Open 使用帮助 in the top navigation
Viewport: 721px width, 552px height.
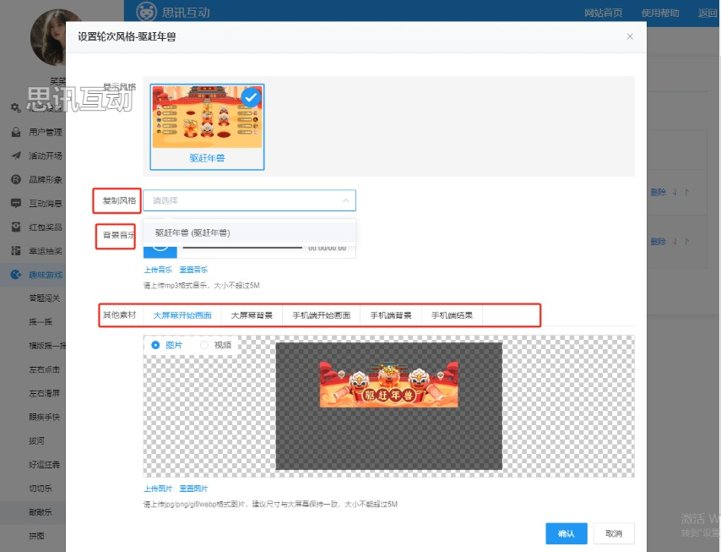pos(660,13)
